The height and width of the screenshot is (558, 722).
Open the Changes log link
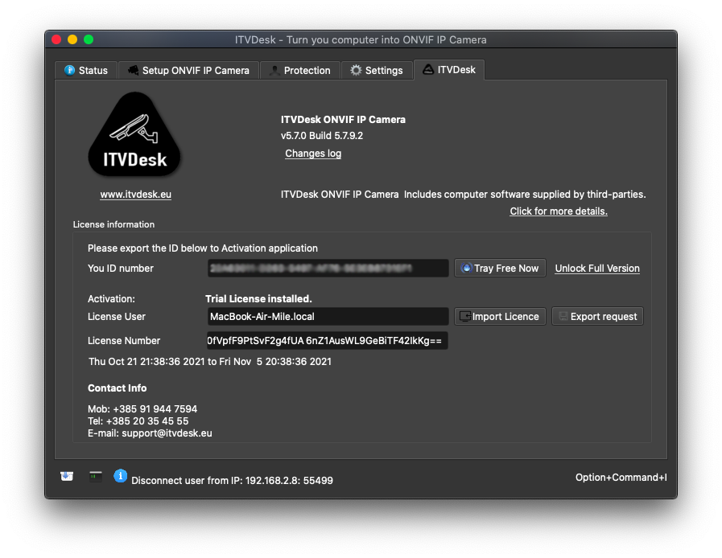[x=312, y=153]
